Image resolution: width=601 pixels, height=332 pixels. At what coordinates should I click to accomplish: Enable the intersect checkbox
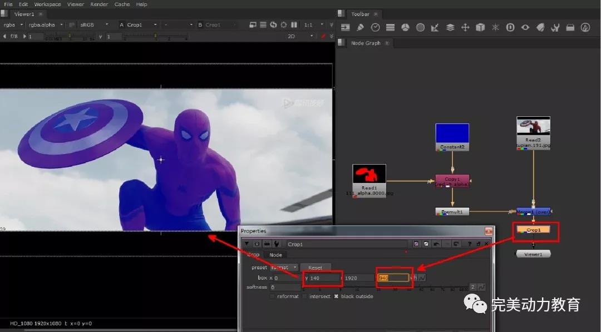pyautogui.click(x=305, y=296)
